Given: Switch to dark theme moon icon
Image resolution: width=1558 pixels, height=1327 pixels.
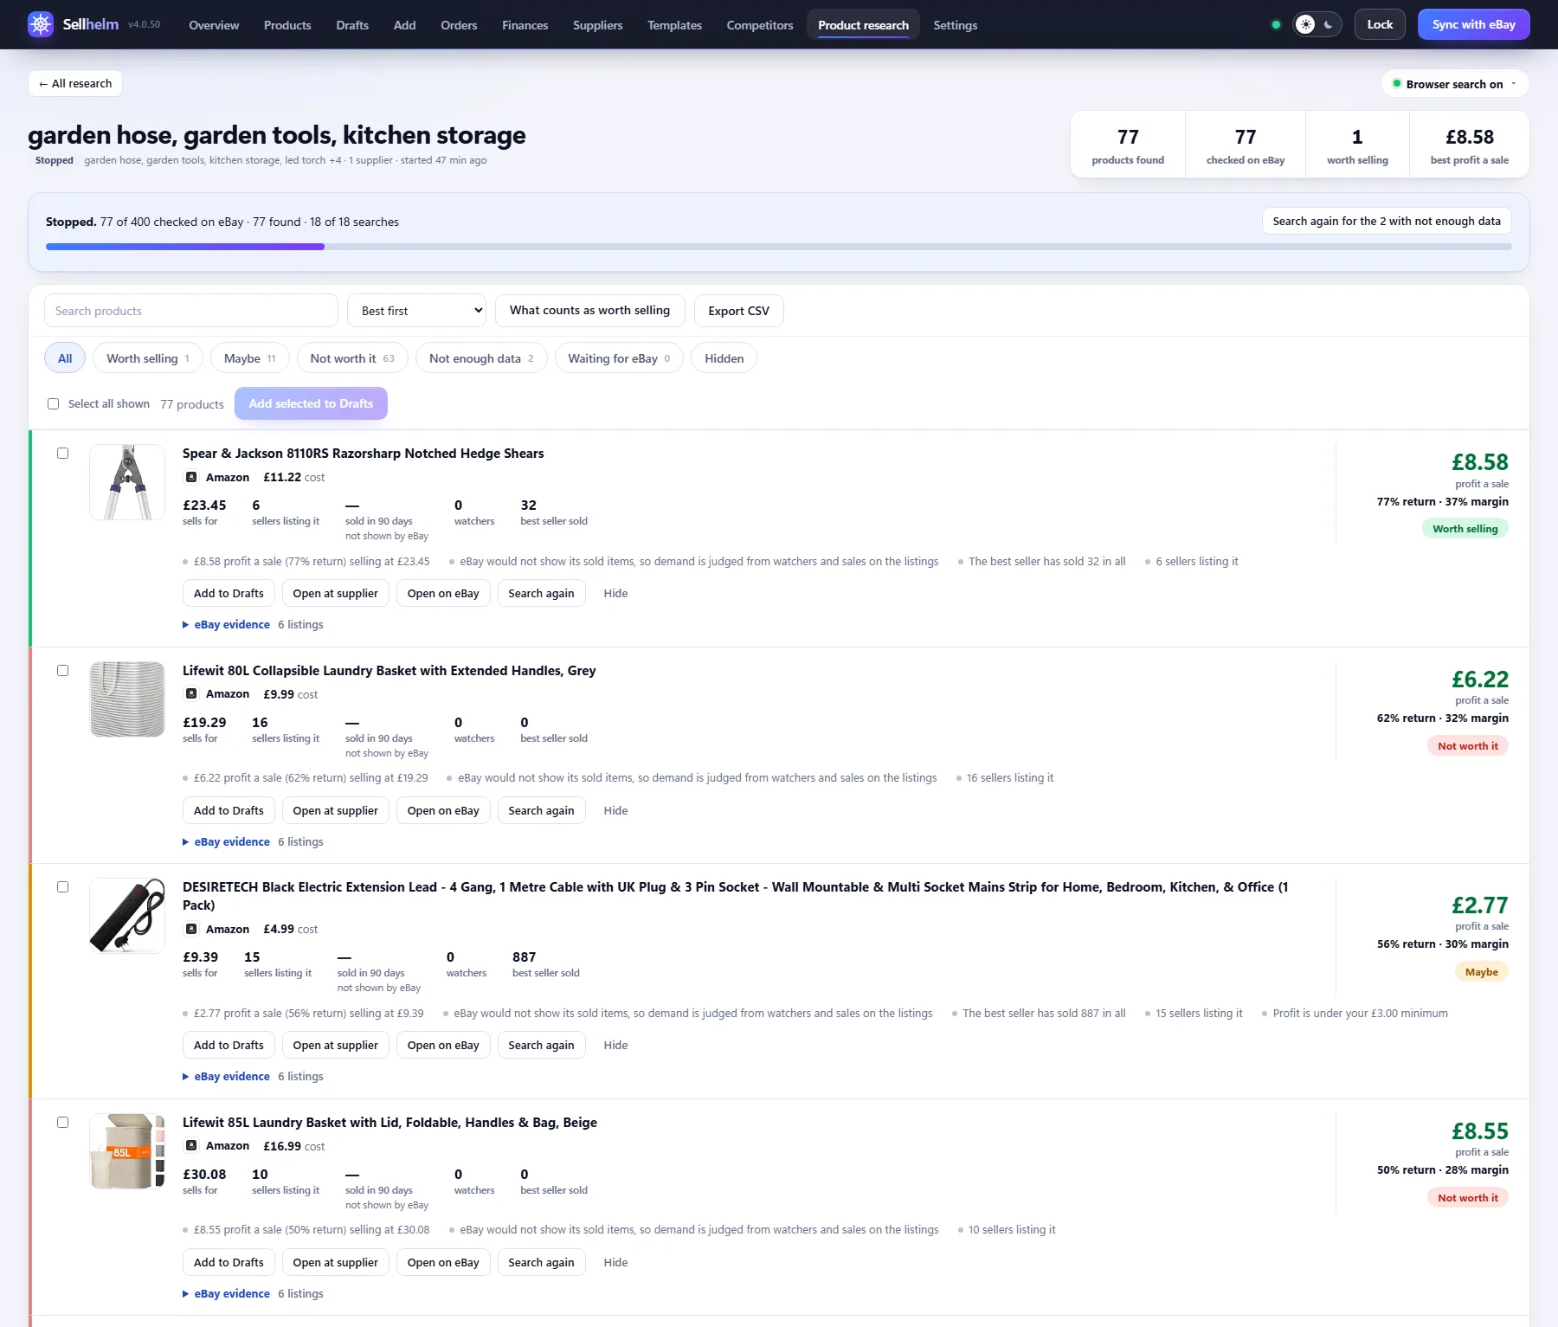Looking at the screenshot, I should coord(1329,24).
